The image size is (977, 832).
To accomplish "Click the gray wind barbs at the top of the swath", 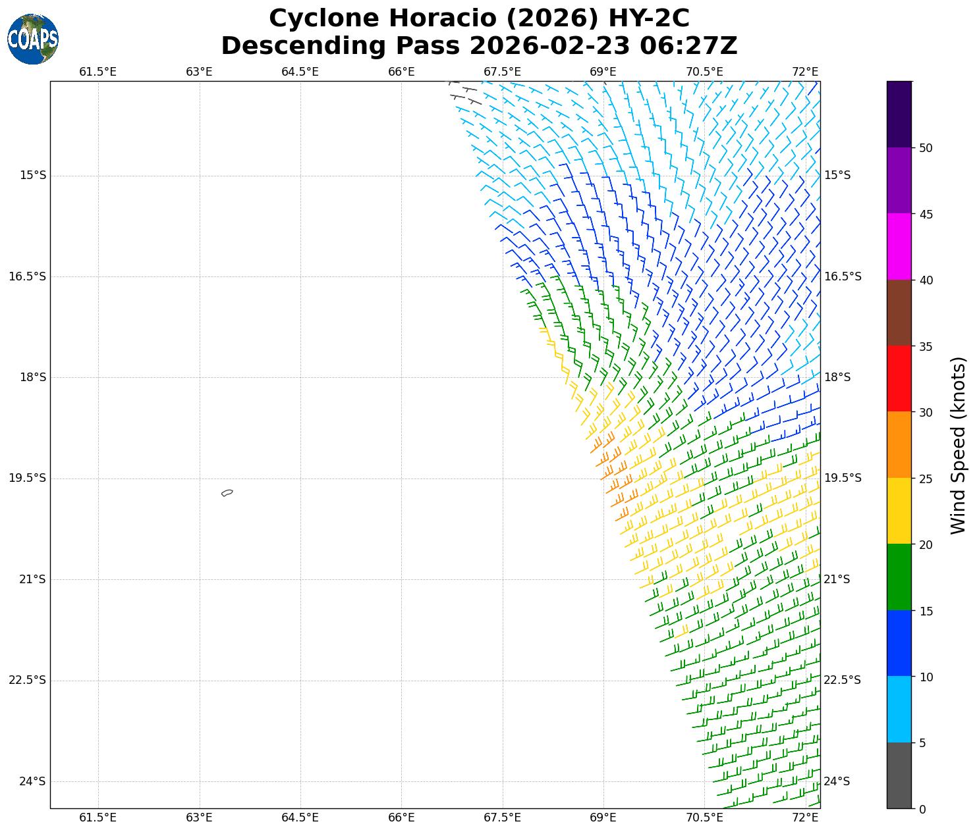I will pos(464,92).
